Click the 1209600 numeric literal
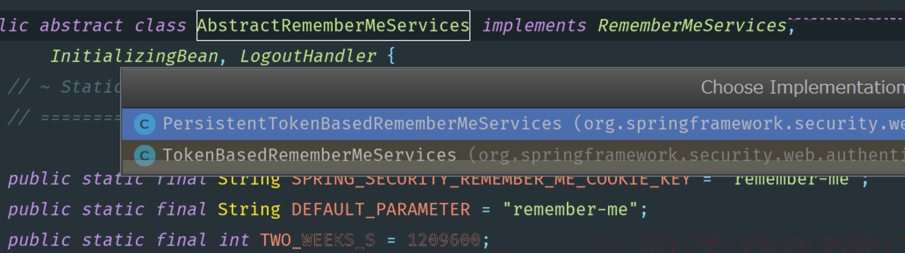The height and width of the screenshot is (253, 905). [x=443, y=240]
